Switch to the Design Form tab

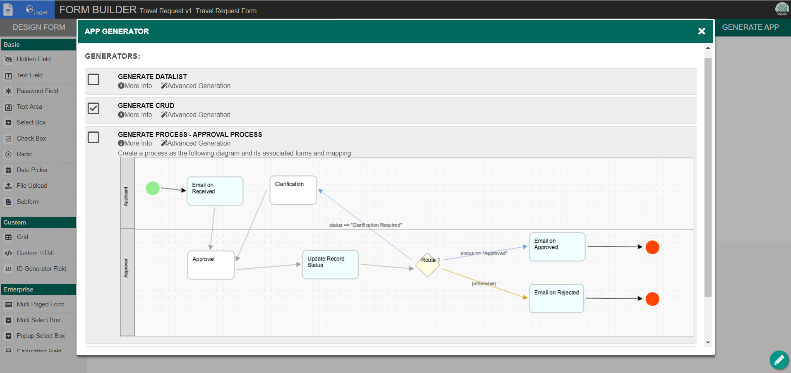pos(39,27)
